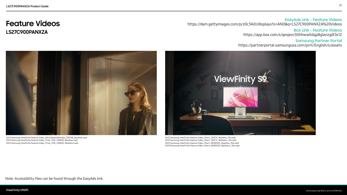Select the ViewFinity S9 desk video thumbnail
The height and width of the screenshot is (195, 347).
tap(240, 93)
